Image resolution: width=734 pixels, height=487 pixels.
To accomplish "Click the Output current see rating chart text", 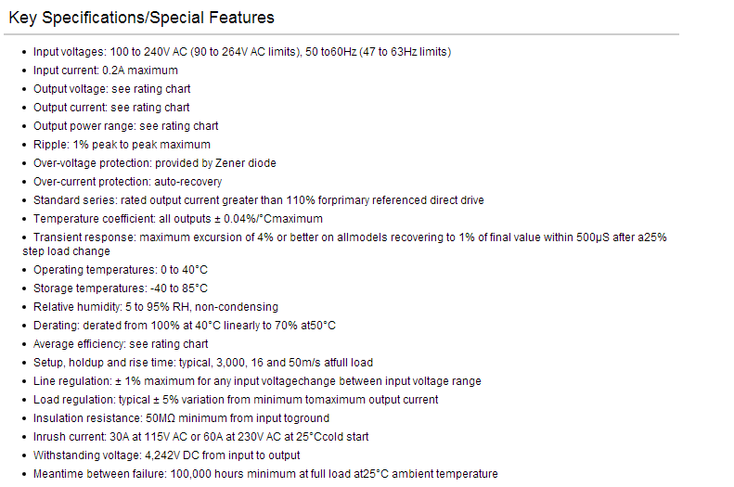I will pyautogui.click(x=111, y=108).
